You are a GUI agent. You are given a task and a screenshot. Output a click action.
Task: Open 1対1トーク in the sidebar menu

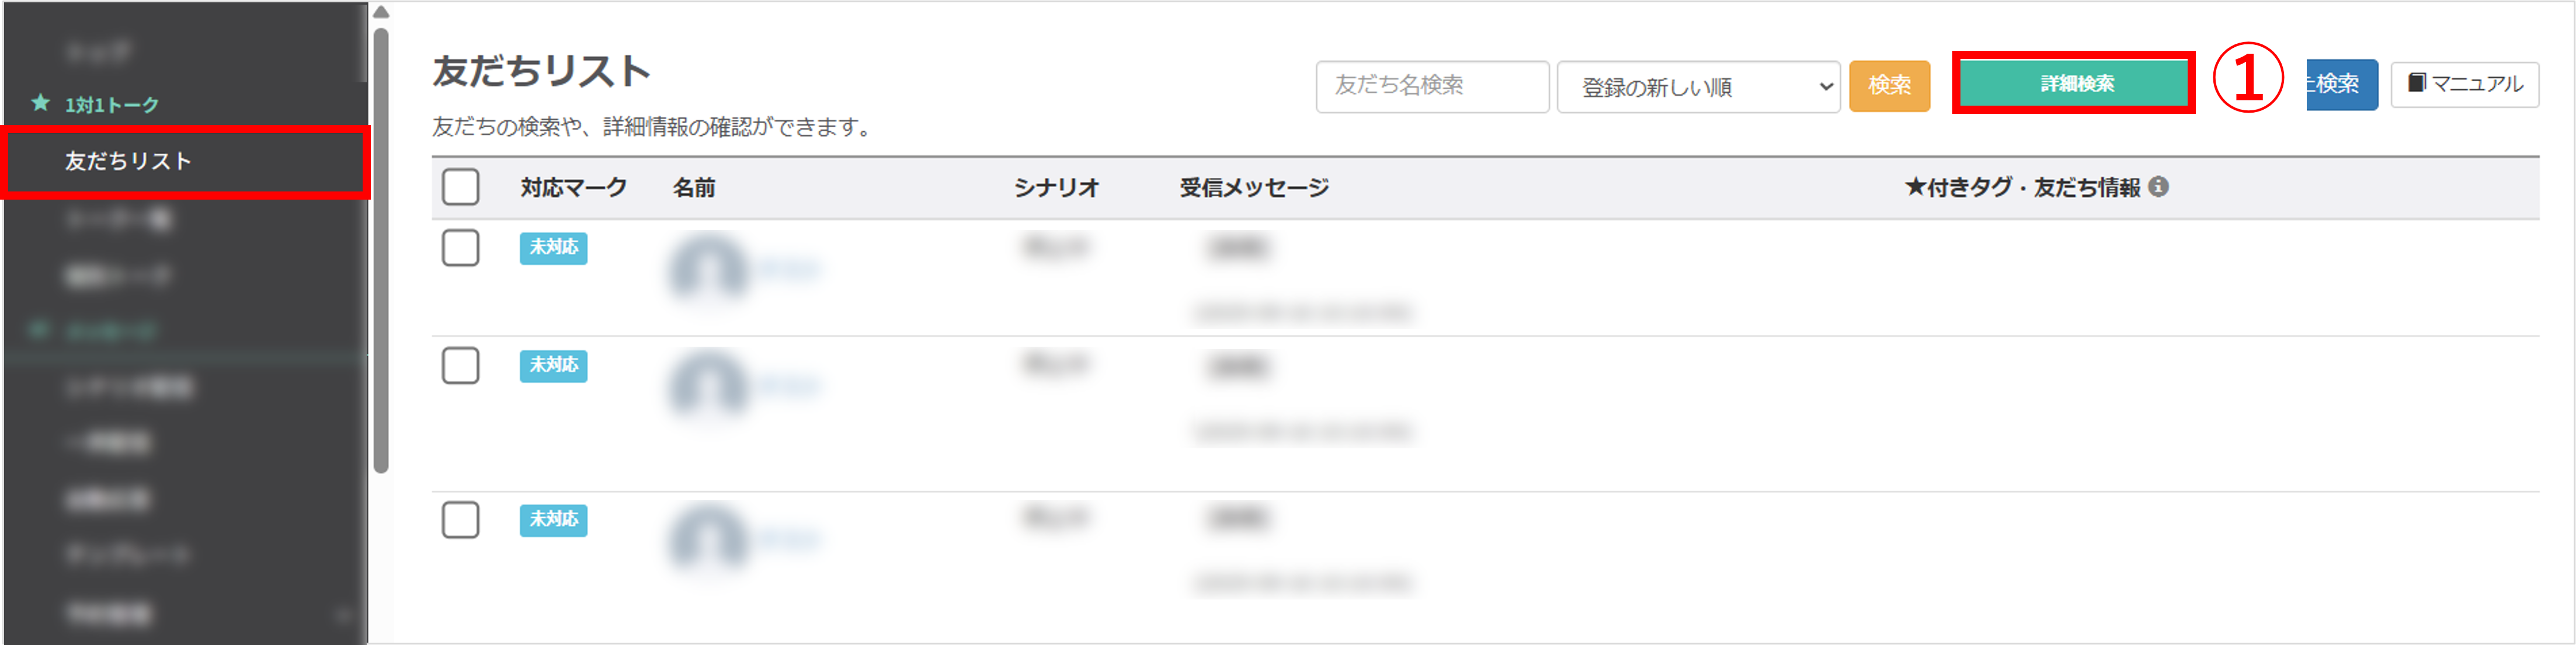pyautogui.click(x=111, y=105)
